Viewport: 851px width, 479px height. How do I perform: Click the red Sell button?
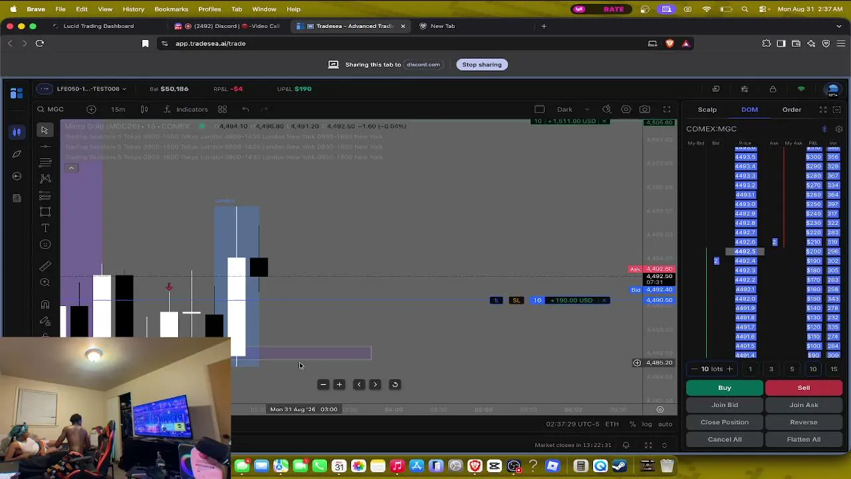click(x=804, y=387)
